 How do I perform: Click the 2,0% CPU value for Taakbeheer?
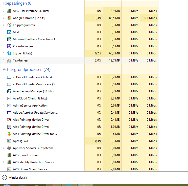(98, 60)
